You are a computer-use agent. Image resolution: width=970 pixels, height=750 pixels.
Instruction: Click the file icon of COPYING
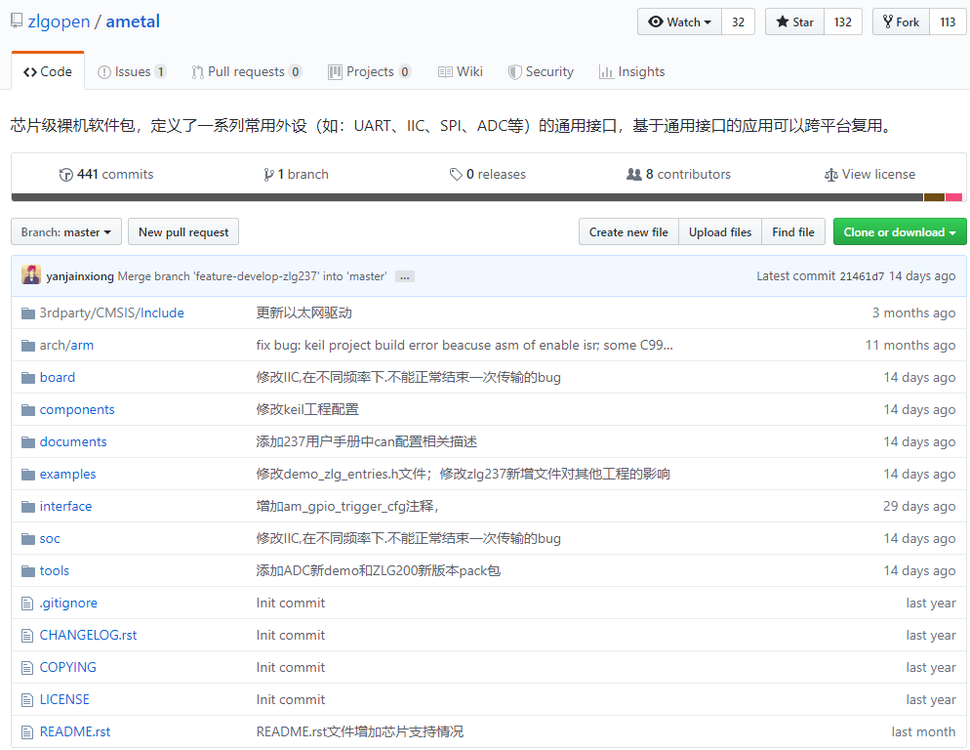coord(27,668)
